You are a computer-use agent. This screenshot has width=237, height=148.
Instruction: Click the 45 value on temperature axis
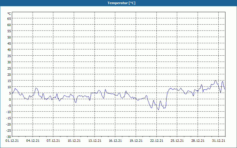pyautogui.click(x=9, y=44)
